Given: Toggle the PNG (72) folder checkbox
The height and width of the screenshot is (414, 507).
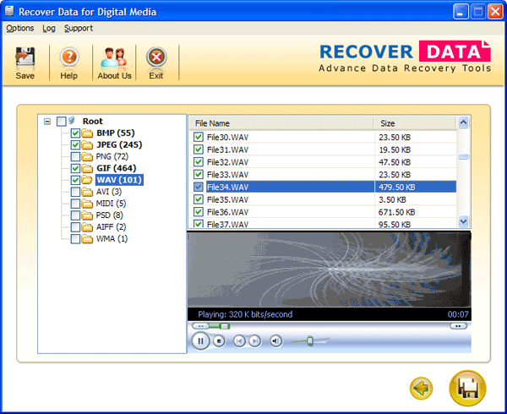Looking at the screenshot, I should coord(76,156).
